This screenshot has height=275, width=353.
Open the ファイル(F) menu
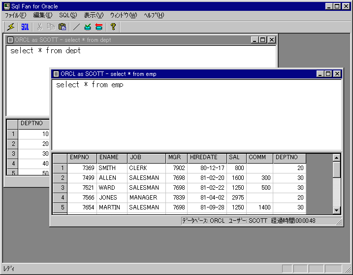coord(16,15)
